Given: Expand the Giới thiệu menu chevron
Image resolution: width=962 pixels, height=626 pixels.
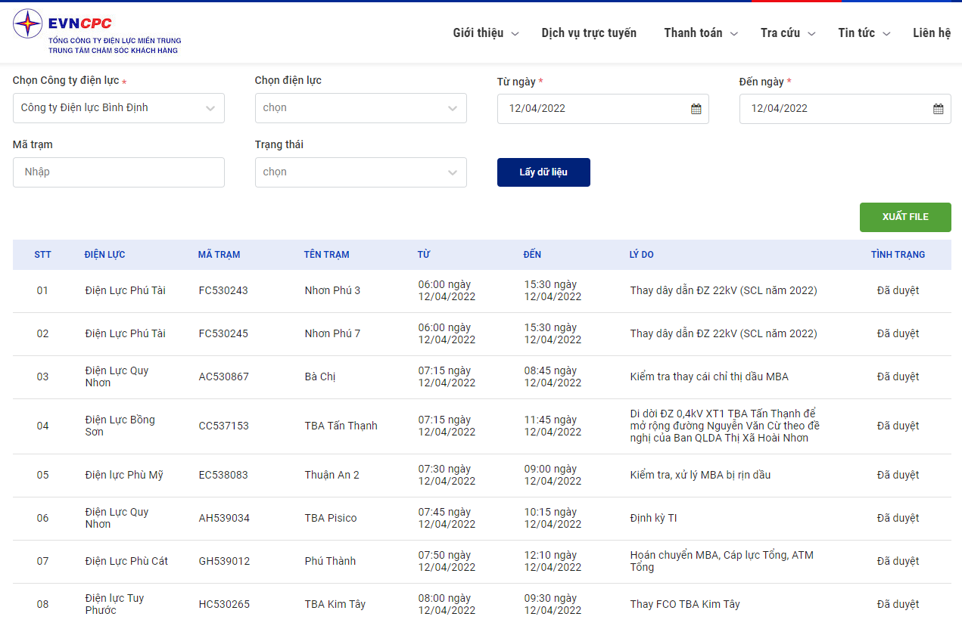Looking at the screenshot, I should 515,34.
